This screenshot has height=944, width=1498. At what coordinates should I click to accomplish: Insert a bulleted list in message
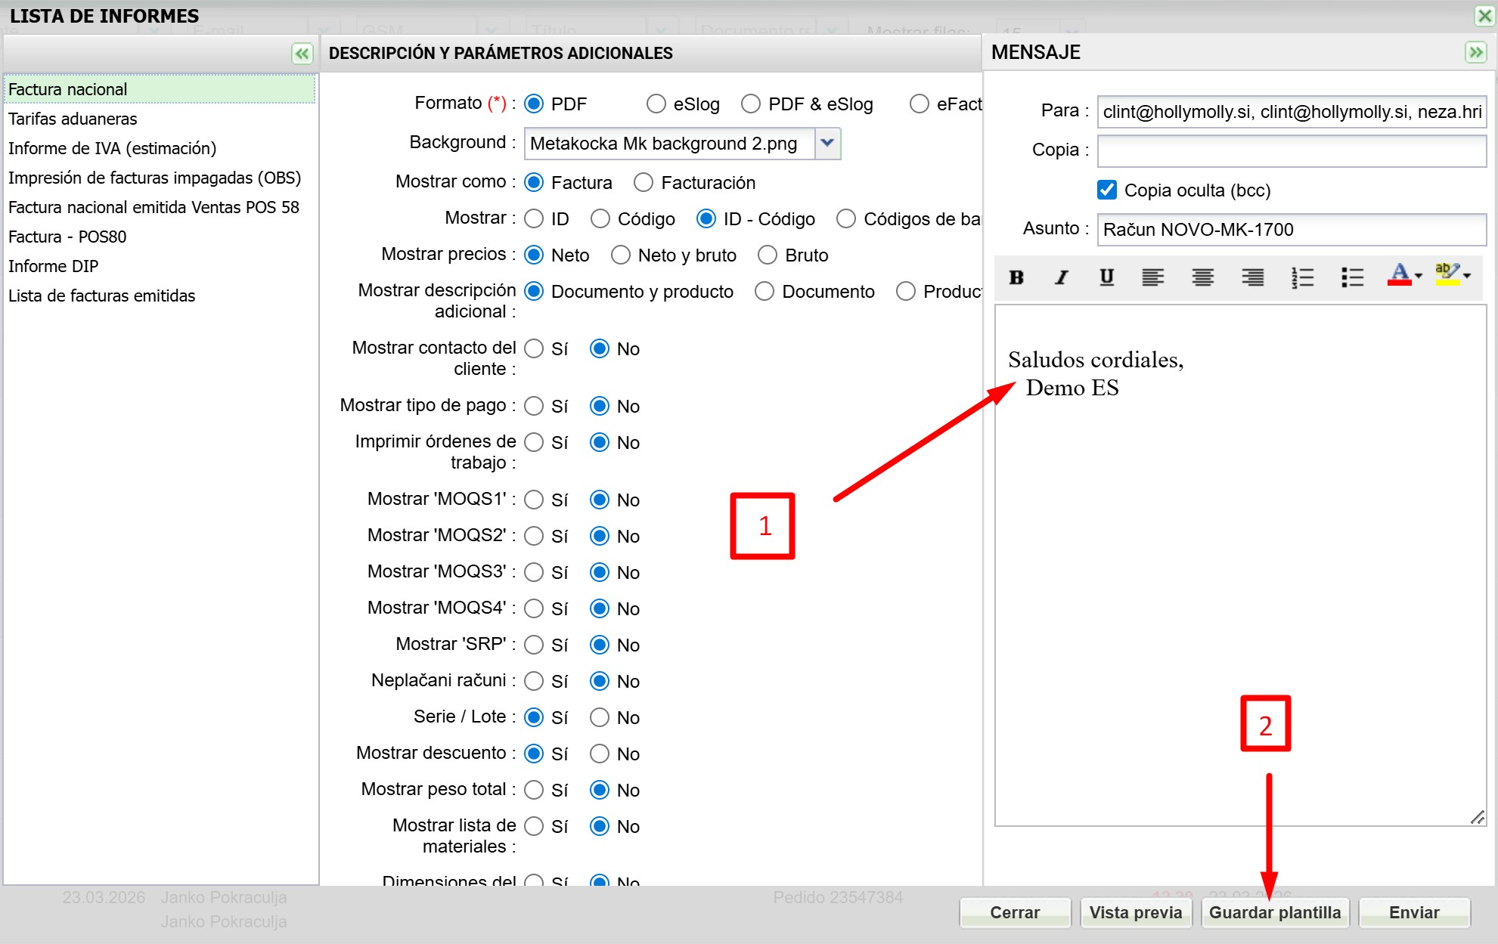coord(1352,277)
